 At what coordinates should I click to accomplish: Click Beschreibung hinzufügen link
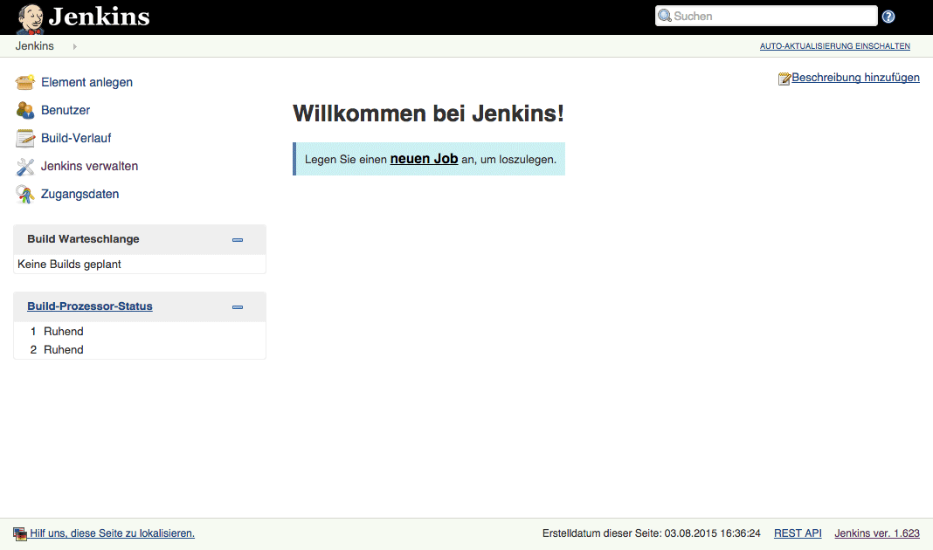pyautogui.click(x=855, y=78)
